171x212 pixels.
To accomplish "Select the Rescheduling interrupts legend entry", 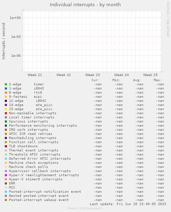I will (x=33, y=138).
